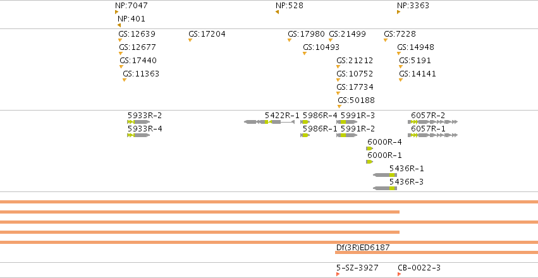Select the GS:5191 marker triangle

coord(401,67)
